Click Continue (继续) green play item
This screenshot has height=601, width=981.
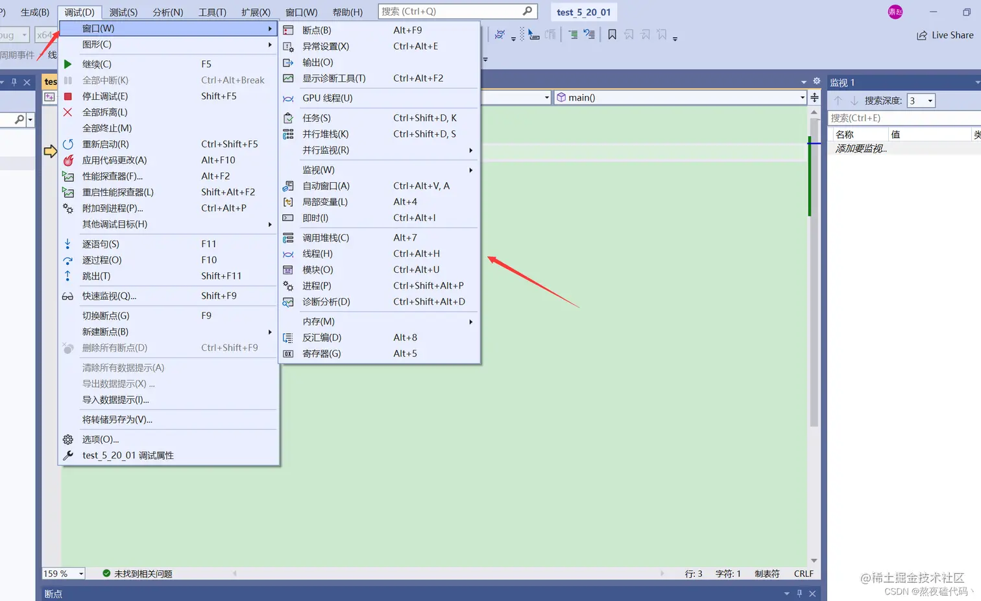click(x=169, y=64)
